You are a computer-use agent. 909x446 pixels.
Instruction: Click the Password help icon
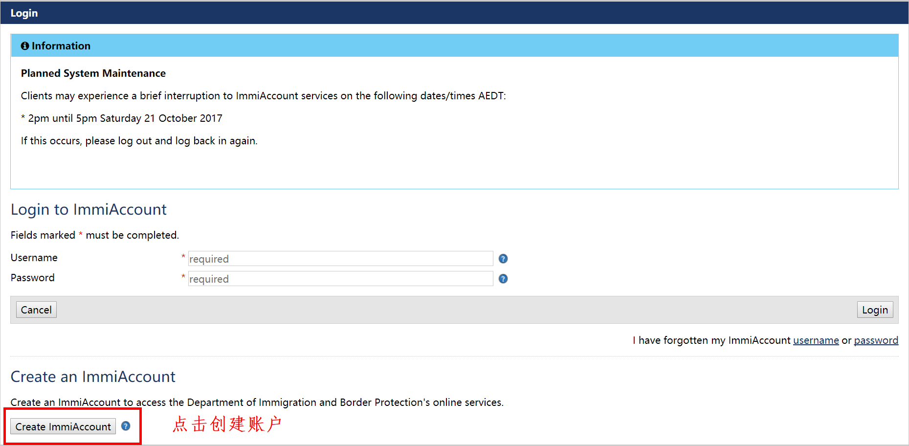[x=503, y=279]
